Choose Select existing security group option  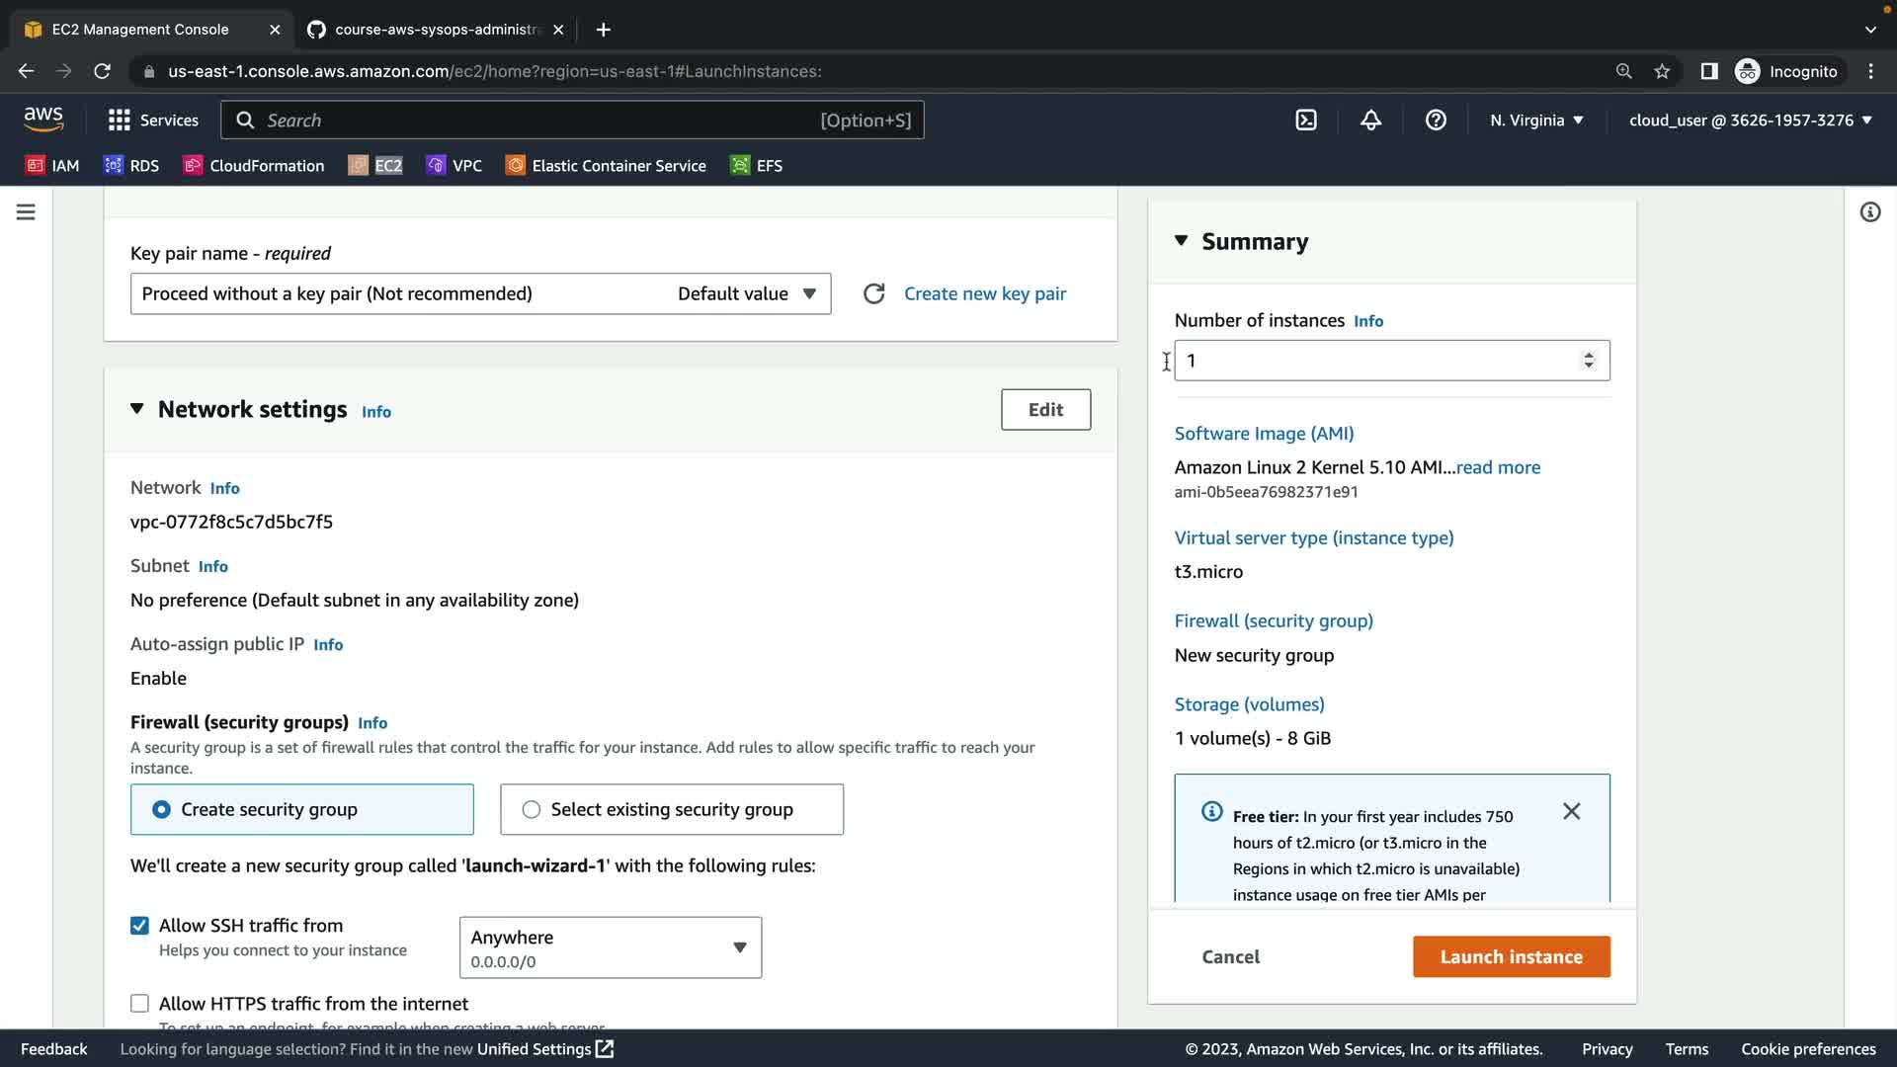pos(532,809)
